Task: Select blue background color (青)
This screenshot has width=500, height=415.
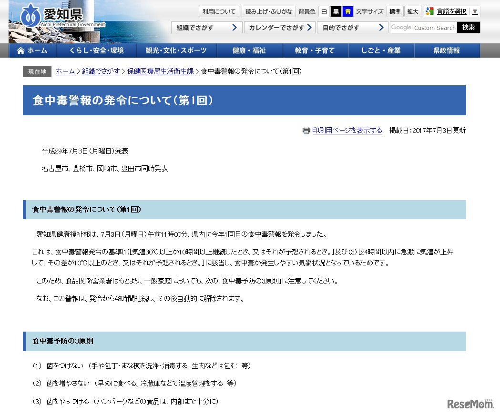Action: tap(348, 12)
